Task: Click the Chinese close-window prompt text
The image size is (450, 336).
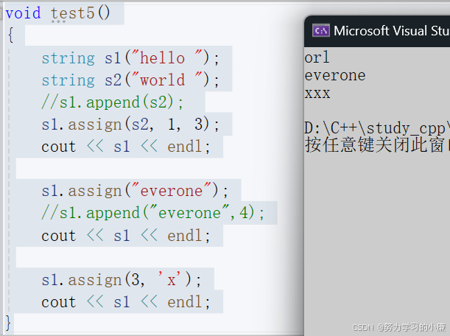Action: pyautogui.click(x=377, y=144)
